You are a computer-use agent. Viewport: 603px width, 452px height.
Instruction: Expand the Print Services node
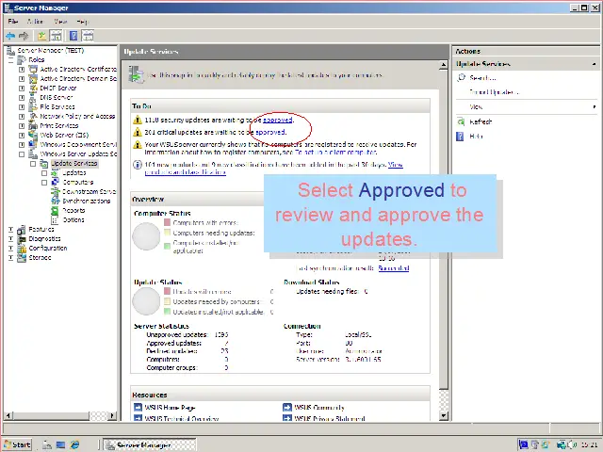(x=22, y=126)
